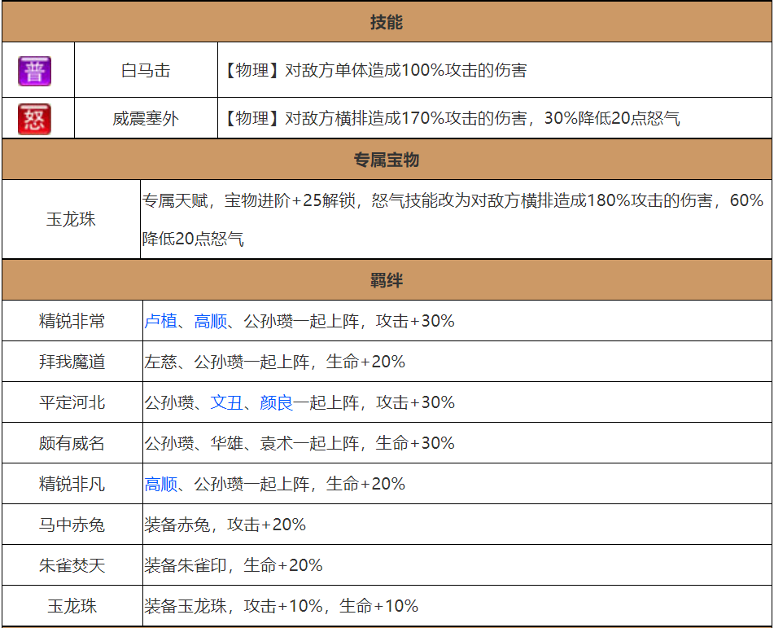Select the 威震塞外 skill name cell

point(146,119)
